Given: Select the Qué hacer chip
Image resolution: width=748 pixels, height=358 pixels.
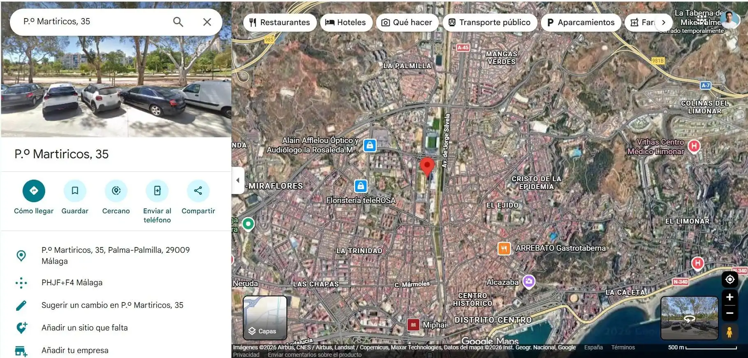Looking at the screenshot, I should pyautogui.click(x=407, y=22).
